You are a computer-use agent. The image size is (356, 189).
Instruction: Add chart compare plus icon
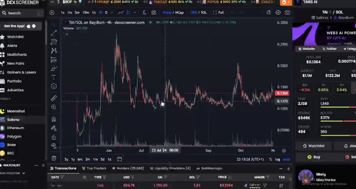point(52,12)
